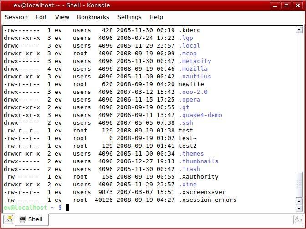Click the timestamp '04:27'
This screenshot has width=306, height=229.
click(x=166, y=200)
